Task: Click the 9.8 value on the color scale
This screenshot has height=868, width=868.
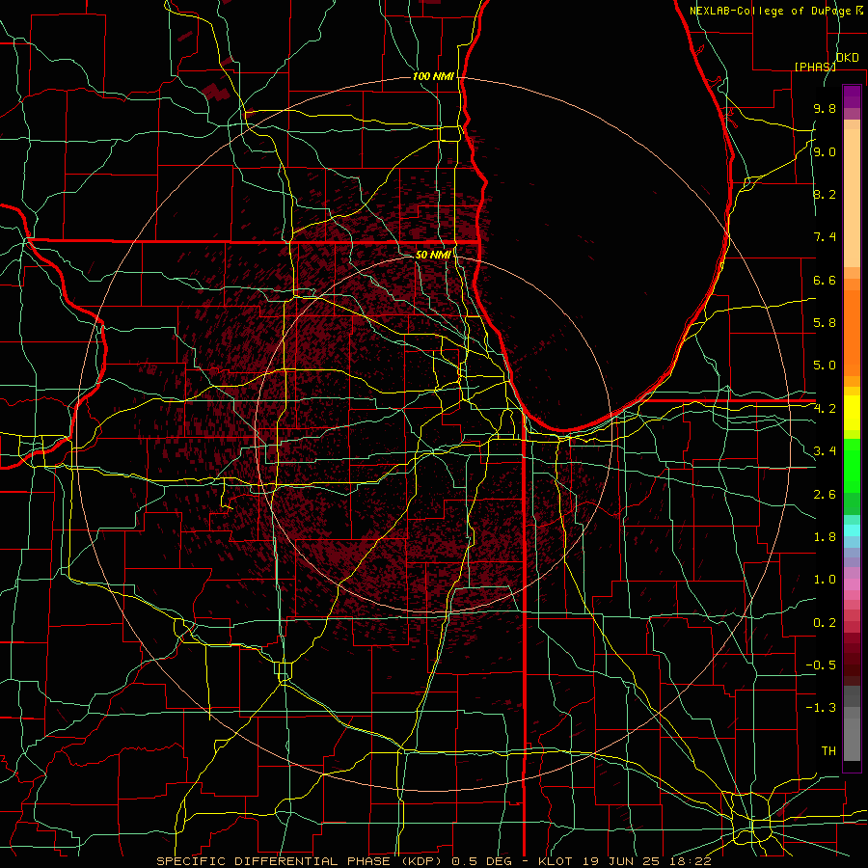Action: click(825, 108)
